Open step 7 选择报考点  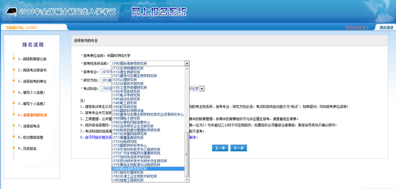point(29,126)
